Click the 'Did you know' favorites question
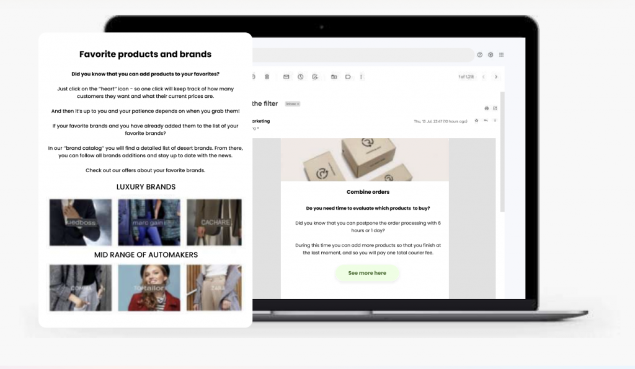Screen dimensions: 635x369 pyautogui.click(x=145, y=74)
